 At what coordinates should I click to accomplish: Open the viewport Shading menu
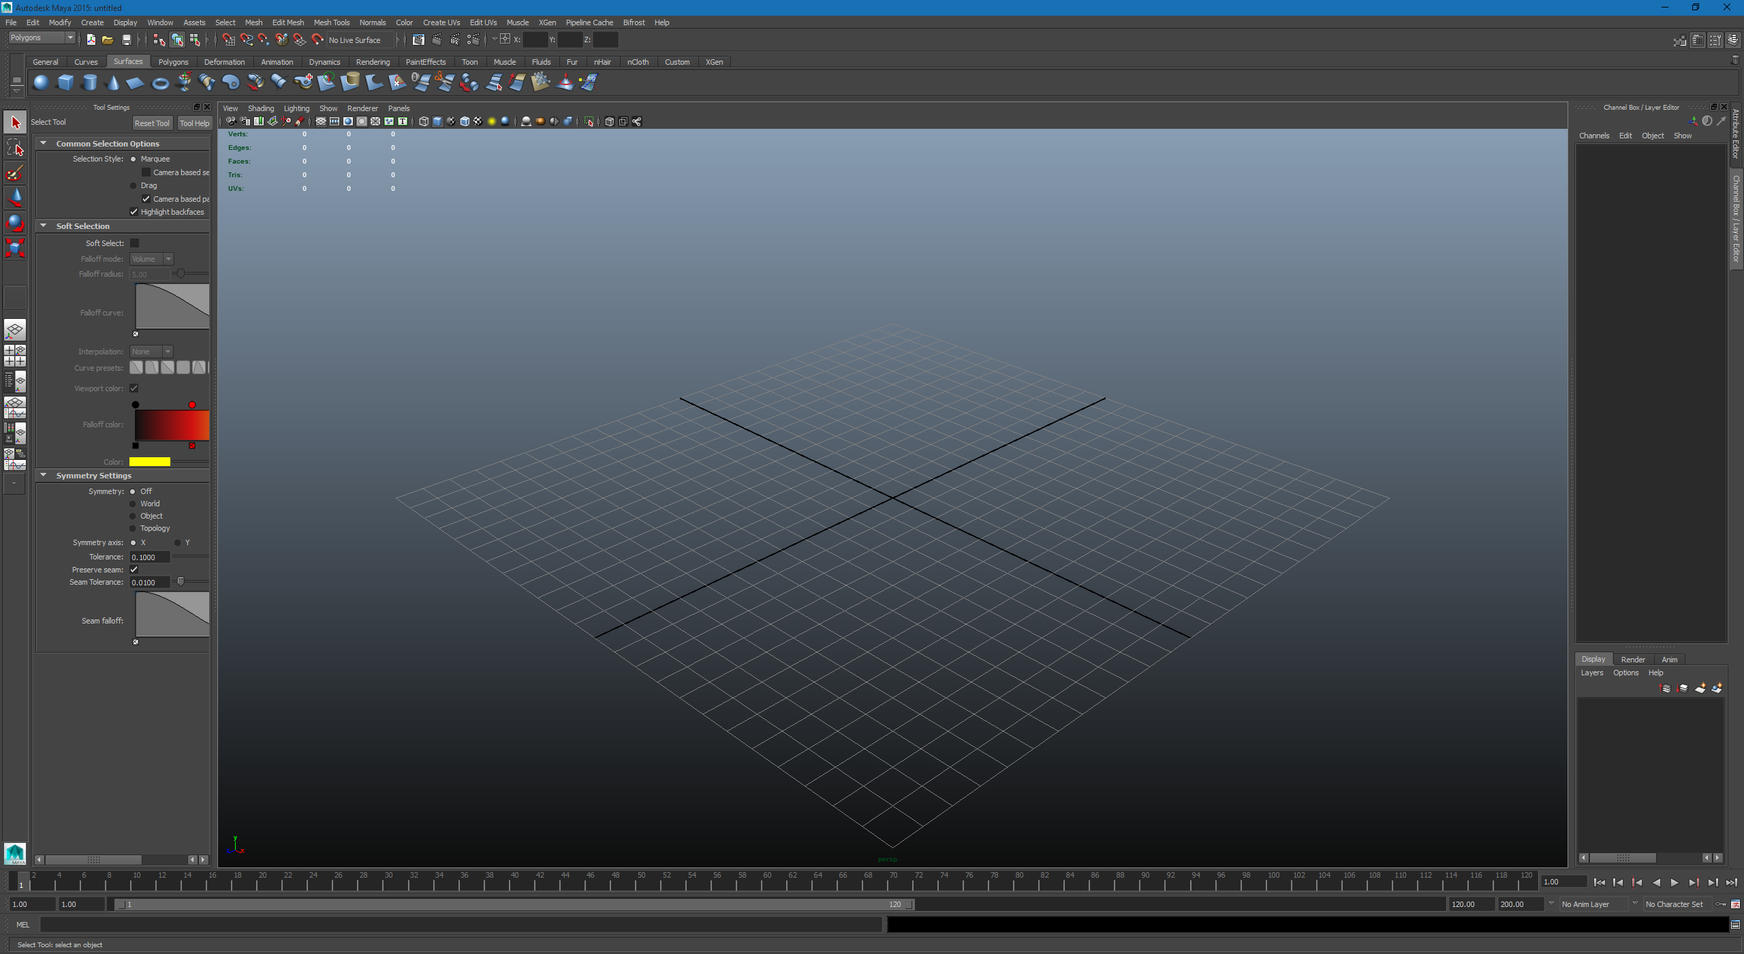[x=260, y=108]
